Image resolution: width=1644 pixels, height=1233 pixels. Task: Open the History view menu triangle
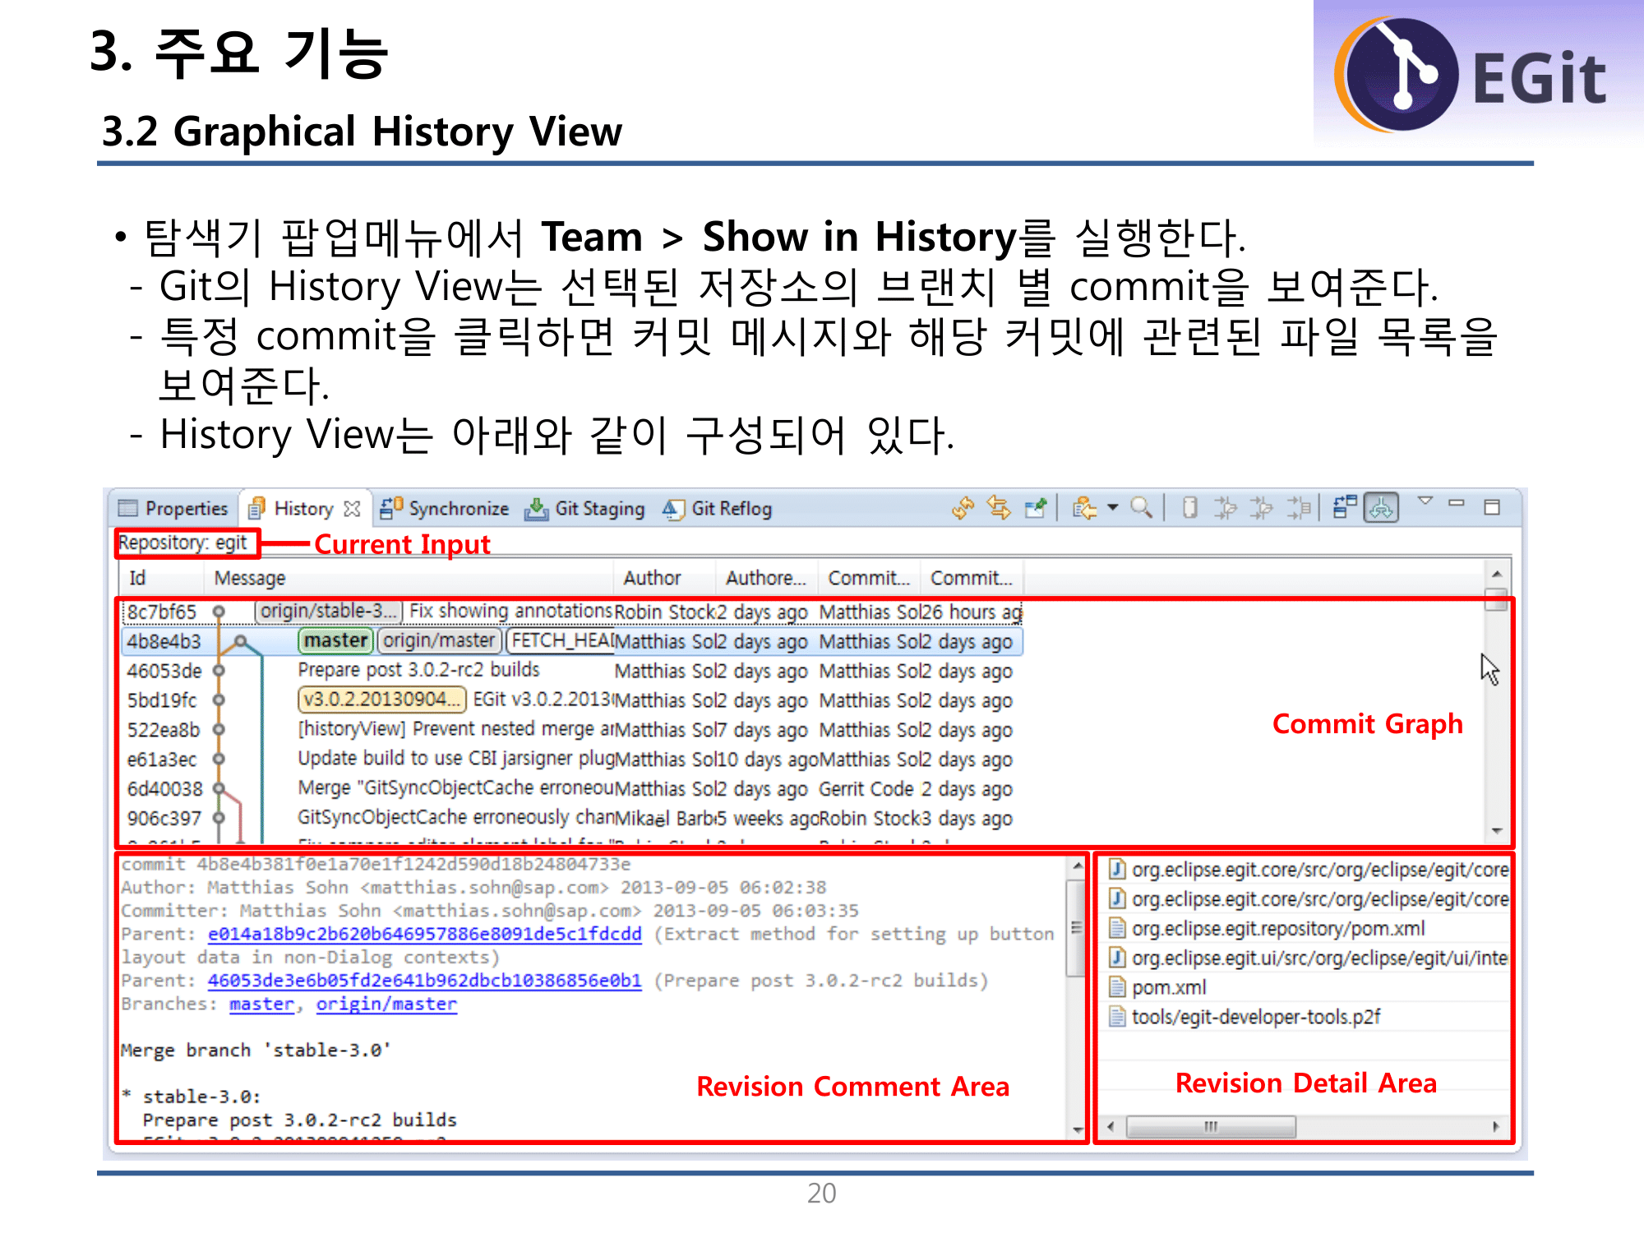point(1425,501)
